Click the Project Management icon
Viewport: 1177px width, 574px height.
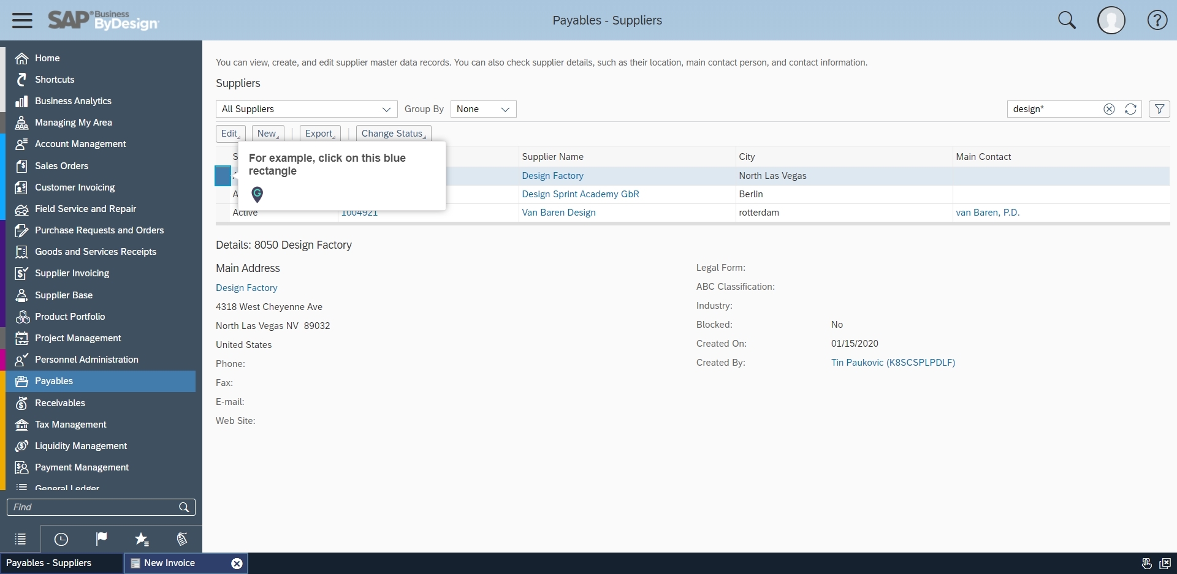pyautogui.click(x=21, y=338)
